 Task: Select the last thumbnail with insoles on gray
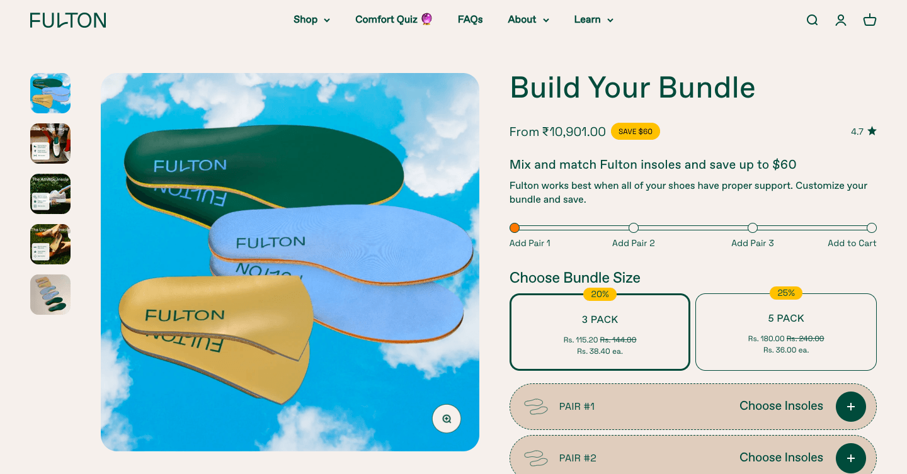click(x=50, y=295)
